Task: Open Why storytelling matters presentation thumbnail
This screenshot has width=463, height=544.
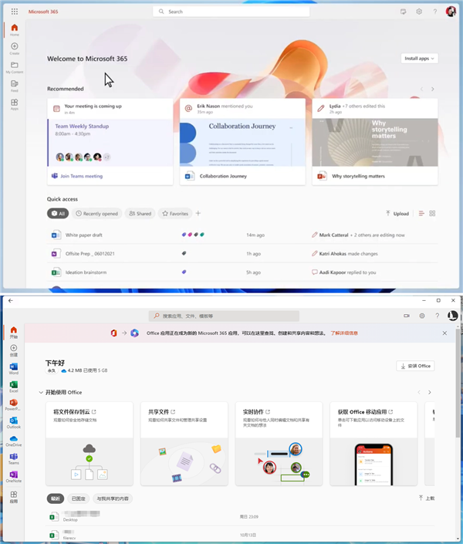Action: click(375, 143)
